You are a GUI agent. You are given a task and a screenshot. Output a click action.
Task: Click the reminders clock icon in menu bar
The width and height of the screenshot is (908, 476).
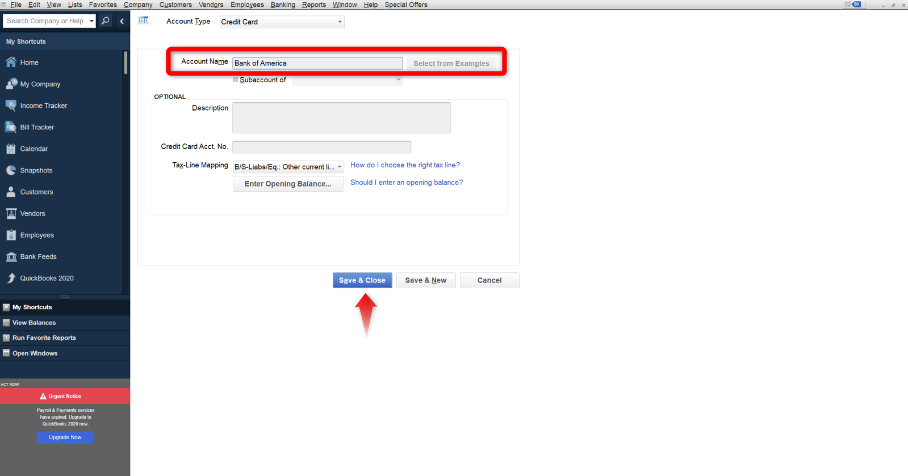click(847, 5)
